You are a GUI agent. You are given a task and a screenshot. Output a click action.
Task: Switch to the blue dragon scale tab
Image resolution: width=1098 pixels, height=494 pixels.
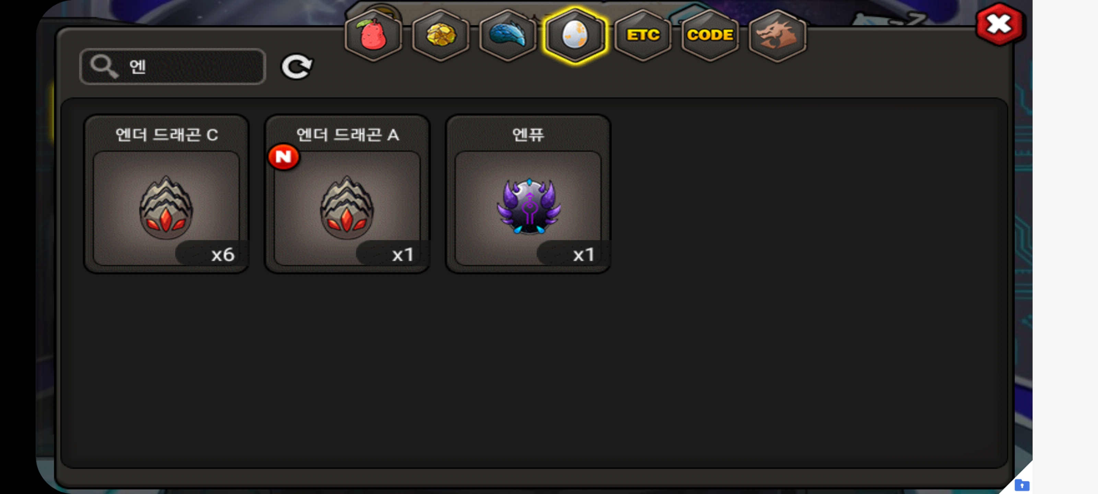click(x=508, y=35)
